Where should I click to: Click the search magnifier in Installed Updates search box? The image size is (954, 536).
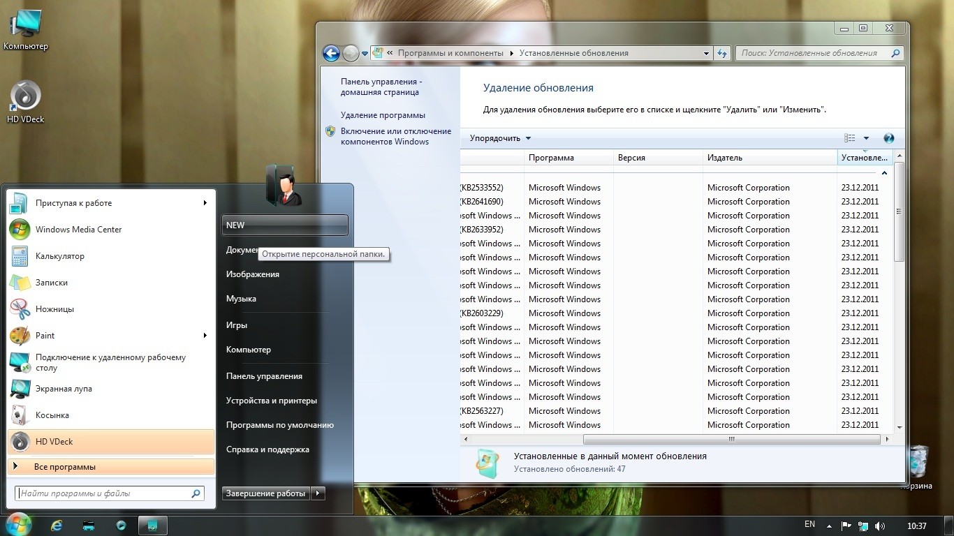(895, 53)
